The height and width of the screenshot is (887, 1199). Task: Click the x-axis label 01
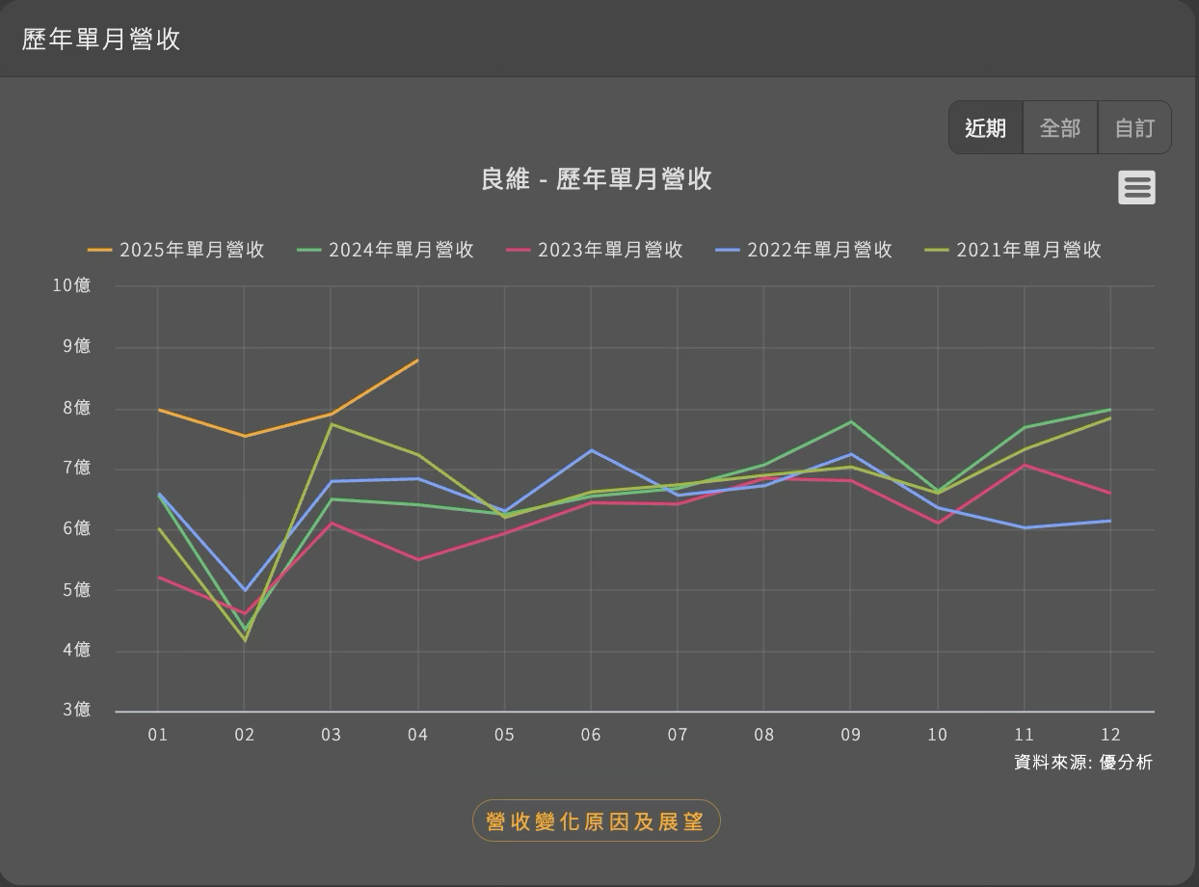click(157, 735)
